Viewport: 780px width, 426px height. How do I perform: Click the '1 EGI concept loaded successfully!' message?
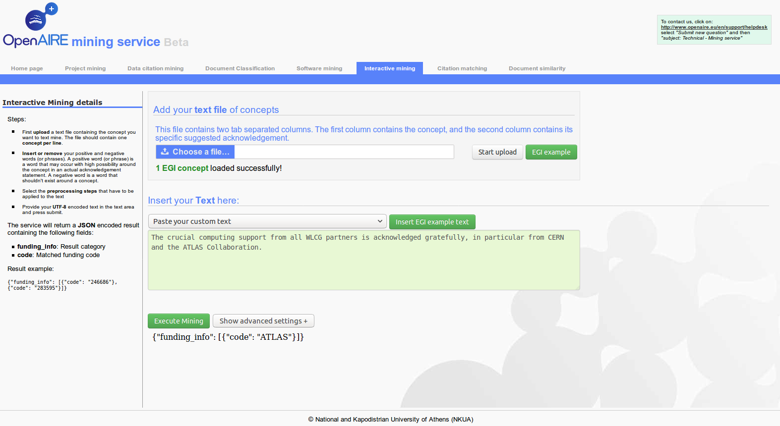(219, 168)
